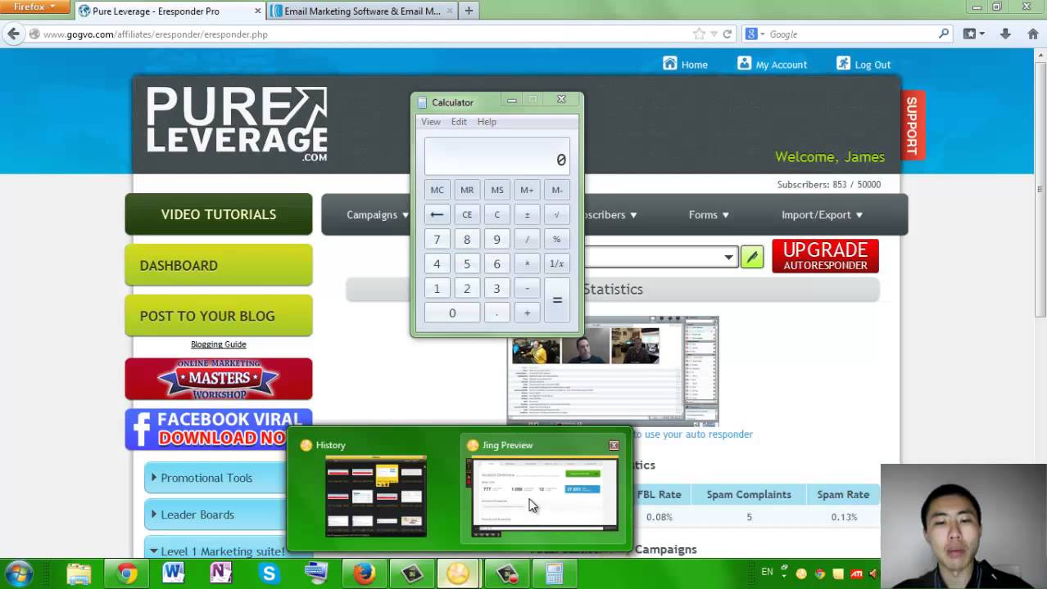The width and height of the screenshot is (1047, 589).
Task: Open Windows Explorer from the taskbar
Action: pos(79,573)
